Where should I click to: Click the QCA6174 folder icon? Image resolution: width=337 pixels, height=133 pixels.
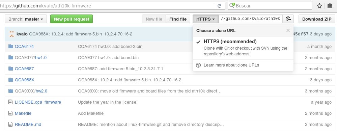pyautogui.click(x=11, y=46)
